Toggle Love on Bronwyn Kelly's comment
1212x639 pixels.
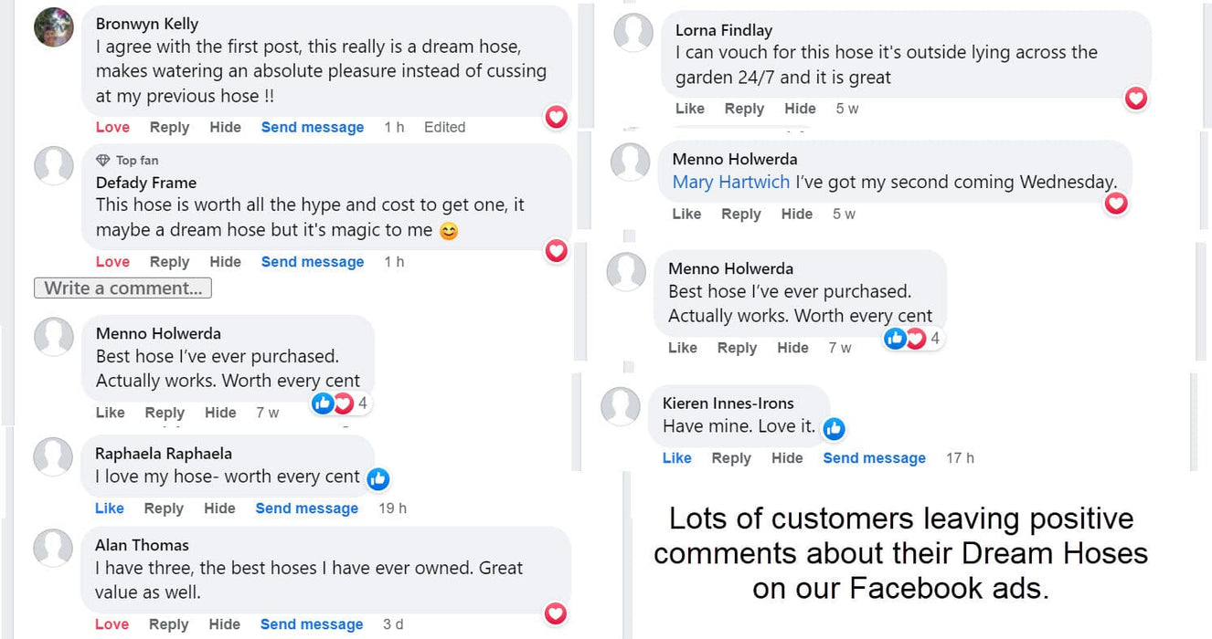[112, 128]
